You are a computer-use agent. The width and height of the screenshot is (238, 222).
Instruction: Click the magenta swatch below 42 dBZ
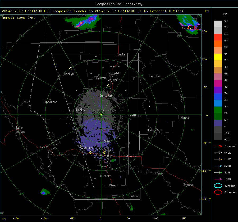pyautogui.click(x=218, y=83)
